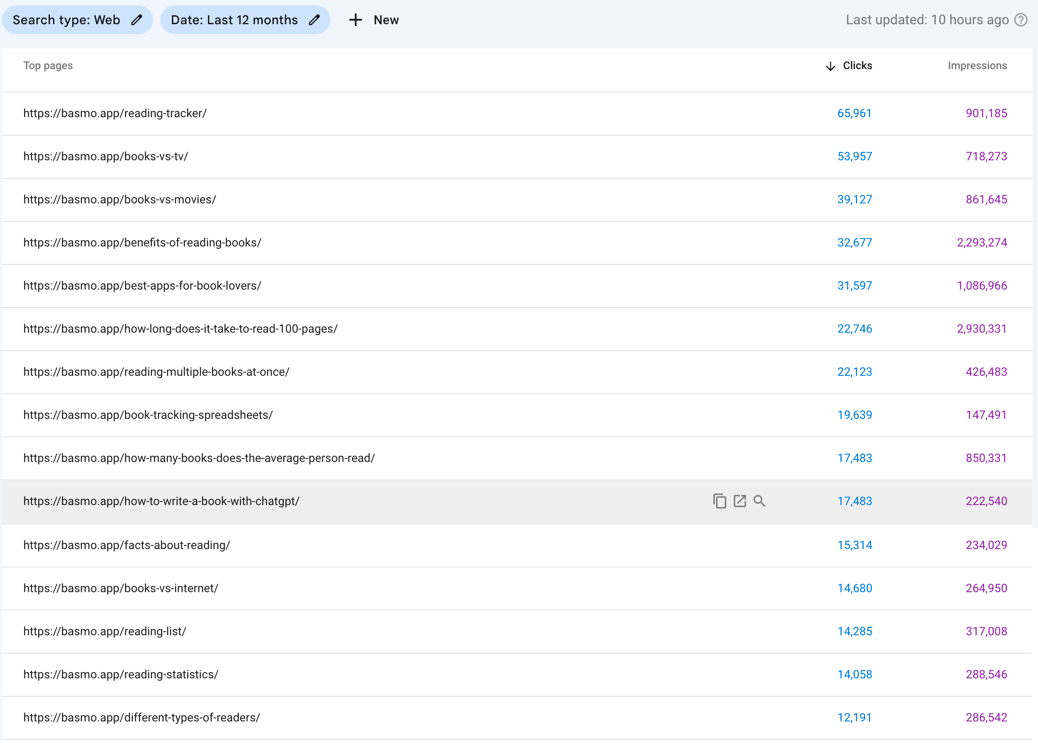
Task: Click the 850,331 impressions value
Action: click(x=986, y=458)
